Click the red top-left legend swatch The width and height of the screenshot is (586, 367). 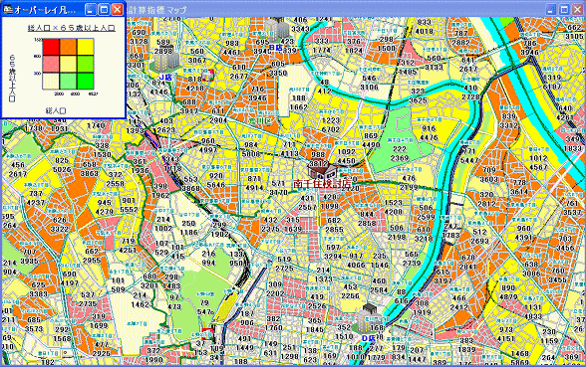click(x=51, y=47)
